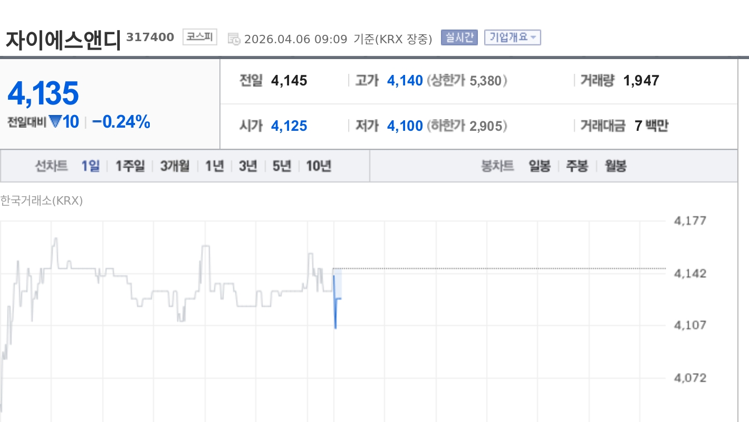Viewport: 749px width, 422px height.
Task: Switch to the 3개월 chart tab
Action: point(174,166)
